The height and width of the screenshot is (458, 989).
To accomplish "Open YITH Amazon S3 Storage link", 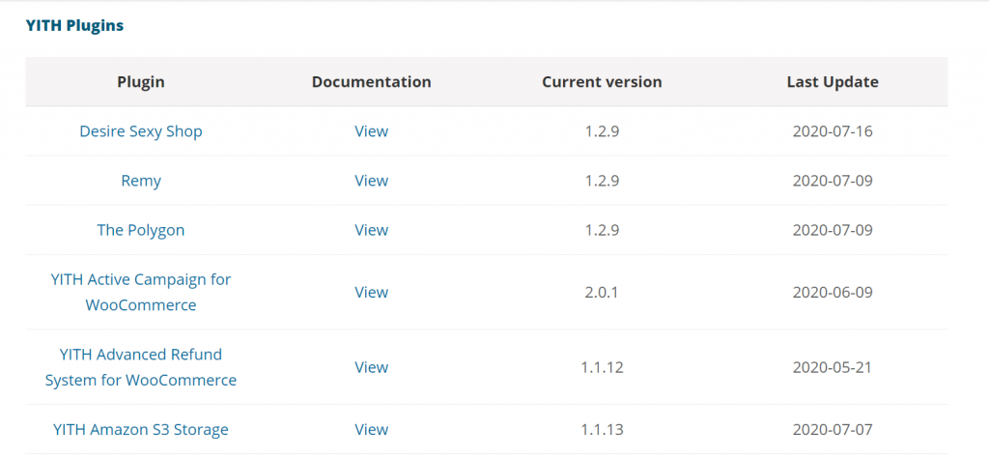I will pos(141,430).
